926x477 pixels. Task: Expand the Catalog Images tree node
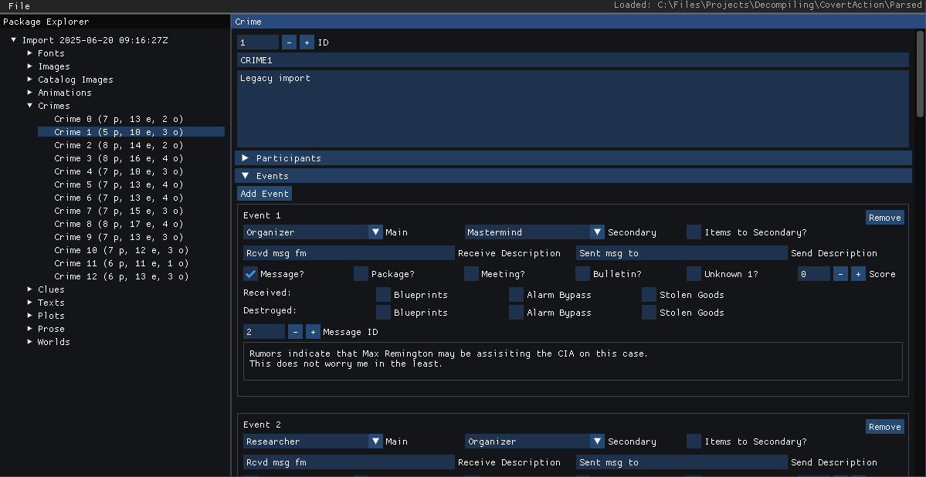click(30, 79)
